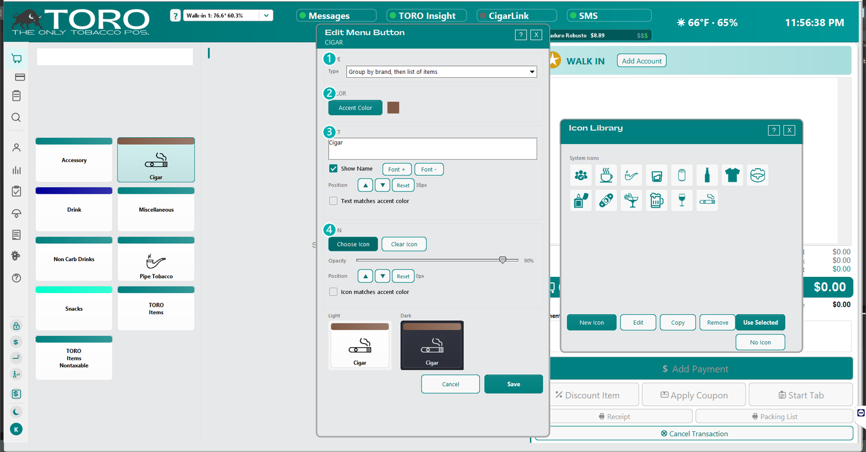Viewport: 866px width, 452px height.
Task: Open the TORO Insight tab
Action: coord(427,16)
